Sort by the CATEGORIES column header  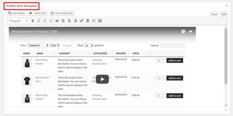coord(100,53)
